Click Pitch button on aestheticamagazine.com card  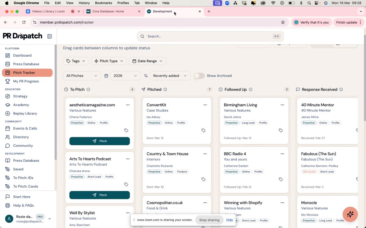coord(100,141)
